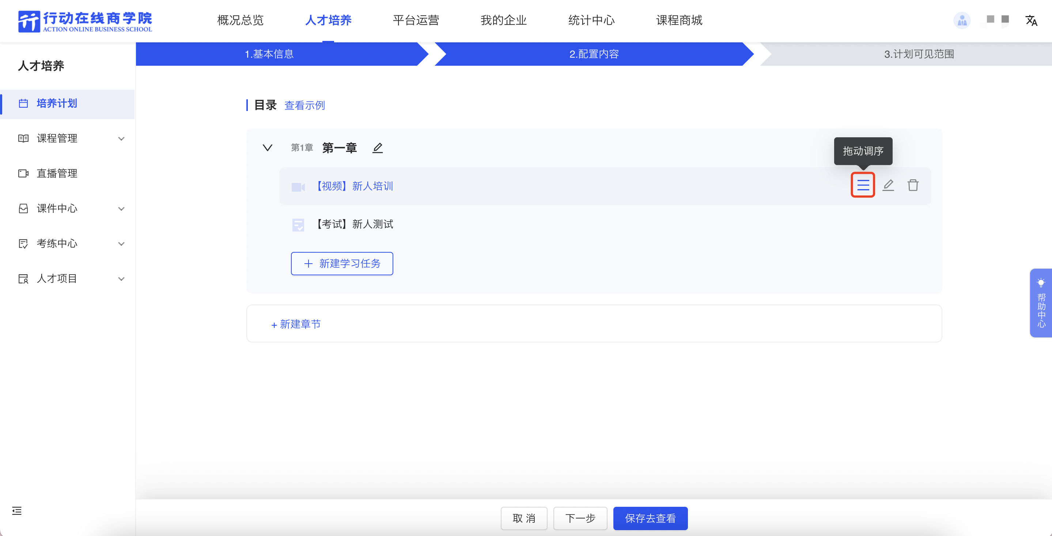The height and width of the screenshot is (536, 1052).
Task: Open the 概况总览 top menu
Action: [x=241, y=20]
